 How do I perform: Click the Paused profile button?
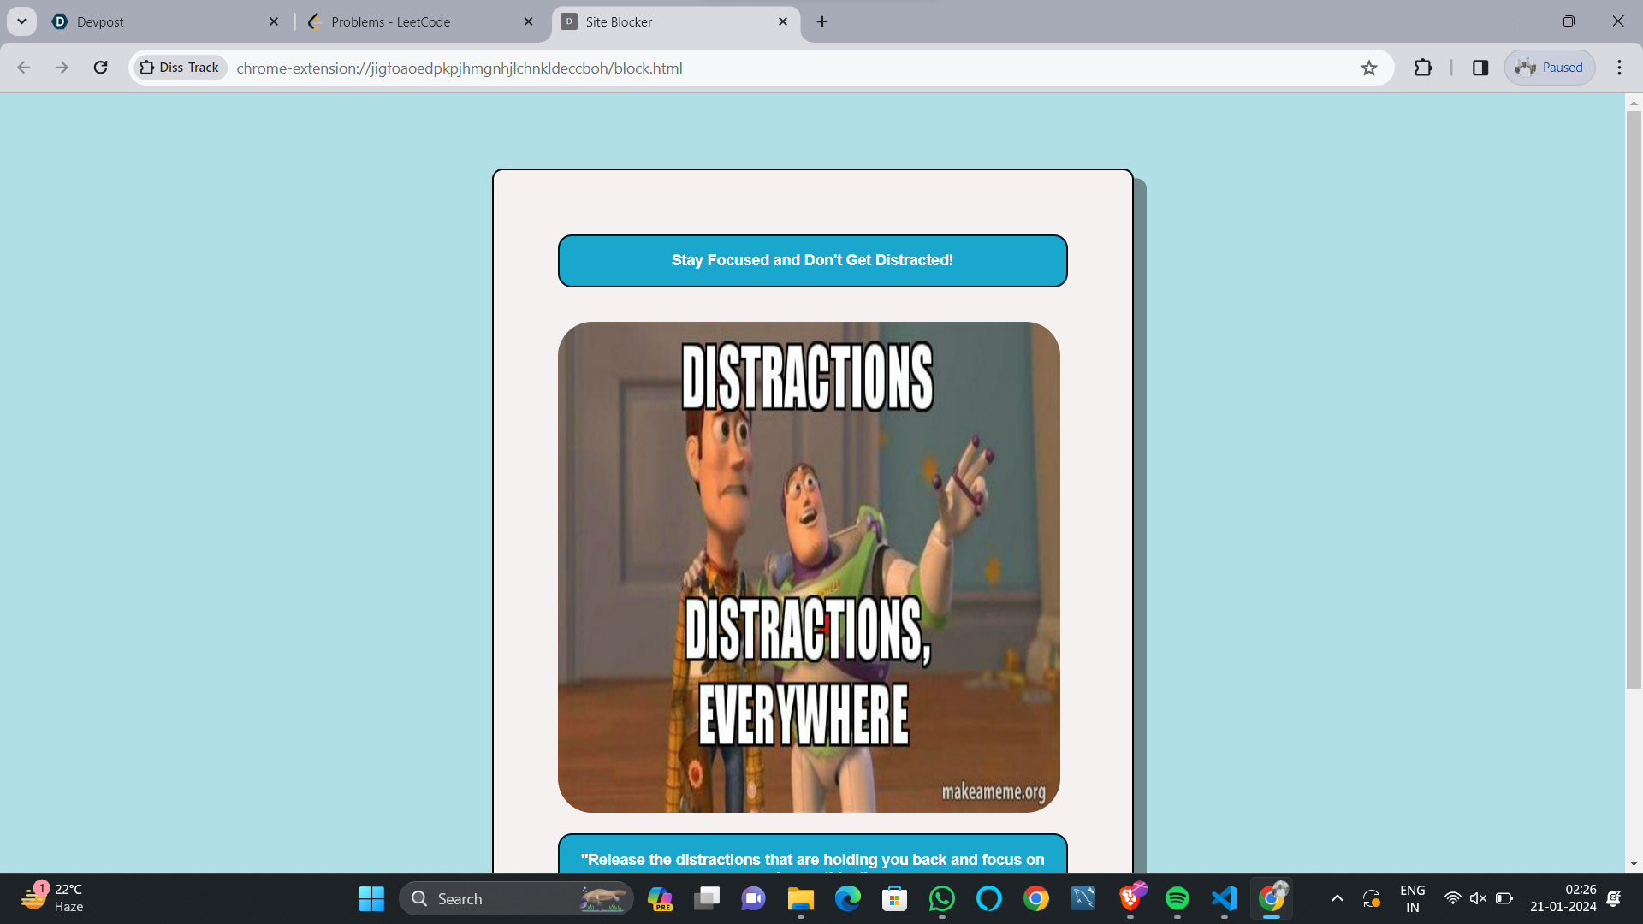(1550, 68)
